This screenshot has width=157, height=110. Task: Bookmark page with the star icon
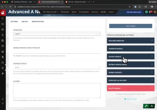coord(130,7)
